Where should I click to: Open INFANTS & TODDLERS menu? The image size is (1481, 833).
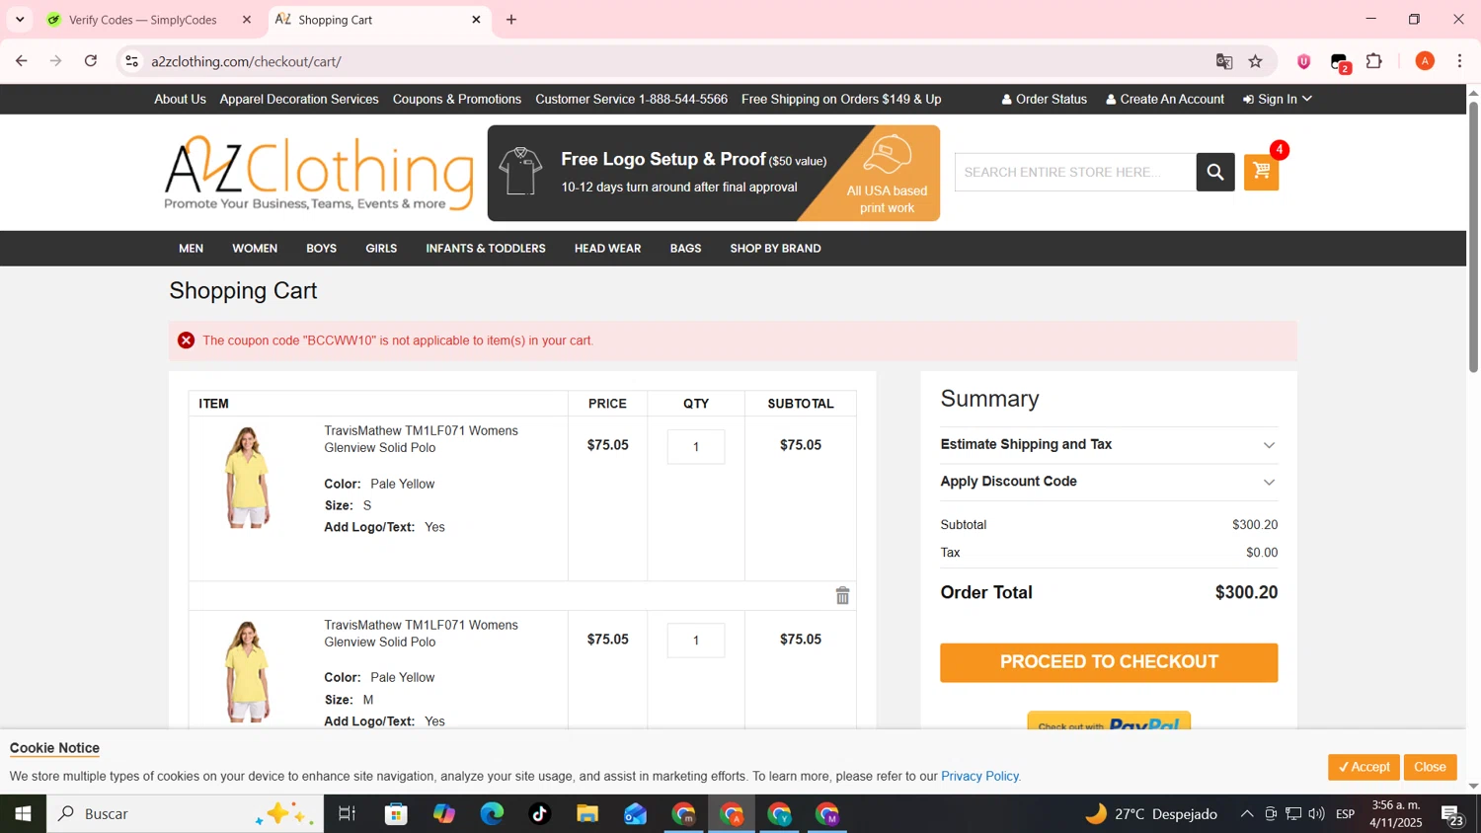pos(486,249)
